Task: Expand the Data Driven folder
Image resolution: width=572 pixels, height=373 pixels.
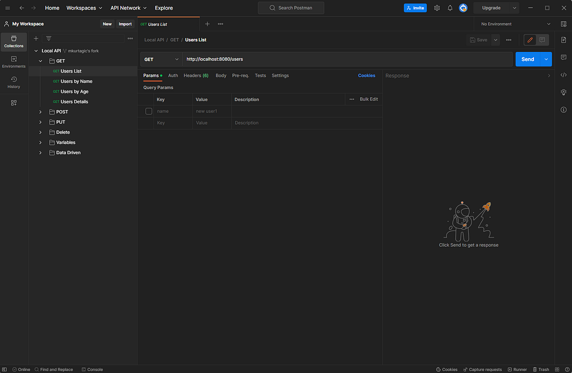Action: (x=40, y=153)
